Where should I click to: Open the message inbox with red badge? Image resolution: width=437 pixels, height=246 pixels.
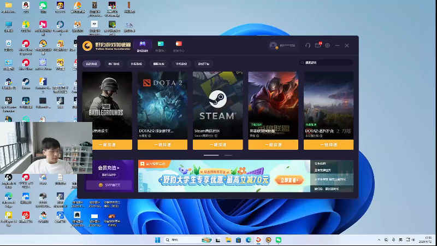(x=318, y=45)
